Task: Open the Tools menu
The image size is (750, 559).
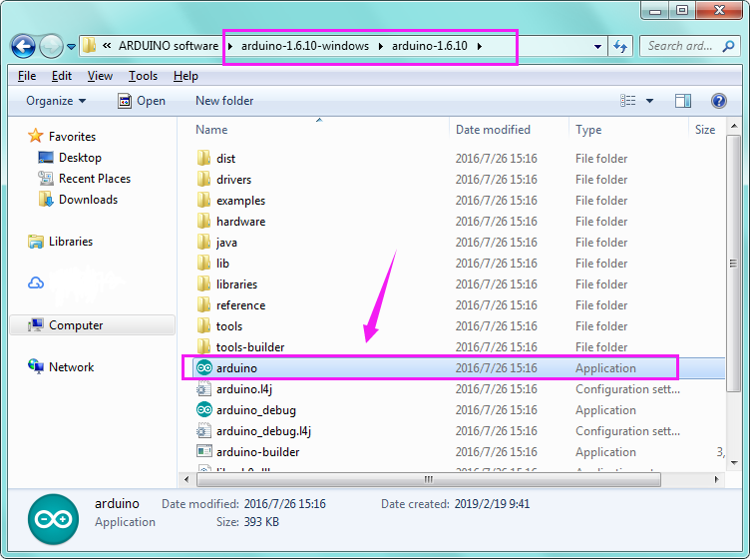Action: tap(143, 76)
